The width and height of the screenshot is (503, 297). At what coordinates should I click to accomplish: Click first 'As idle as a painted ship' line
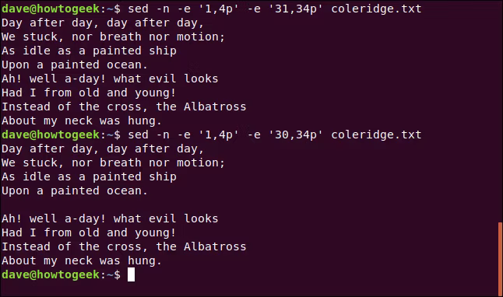tap(89, 51)
